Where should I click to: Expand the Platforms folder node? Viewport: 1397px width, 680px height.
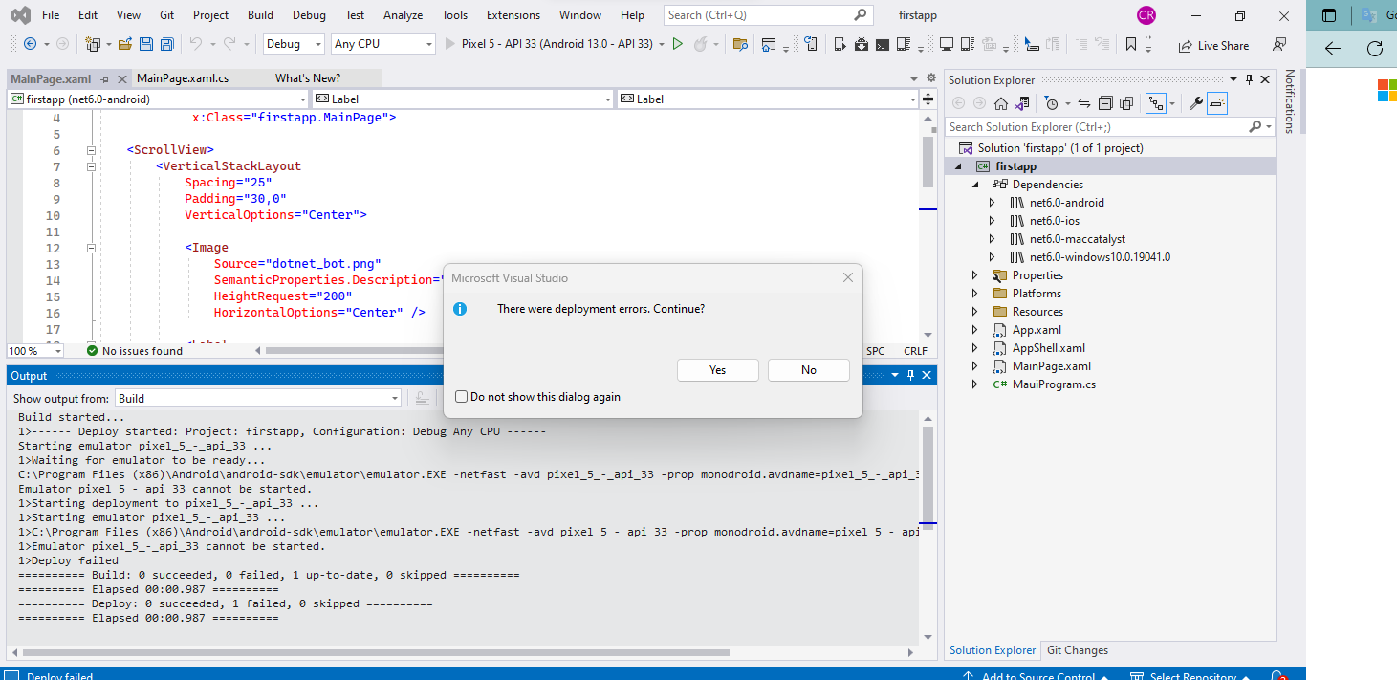[x=974, y=294]
